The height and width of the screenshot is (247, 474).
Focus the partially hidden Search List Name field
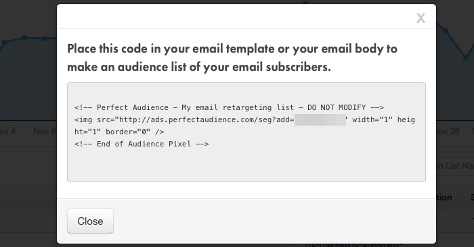click(455, 165)
